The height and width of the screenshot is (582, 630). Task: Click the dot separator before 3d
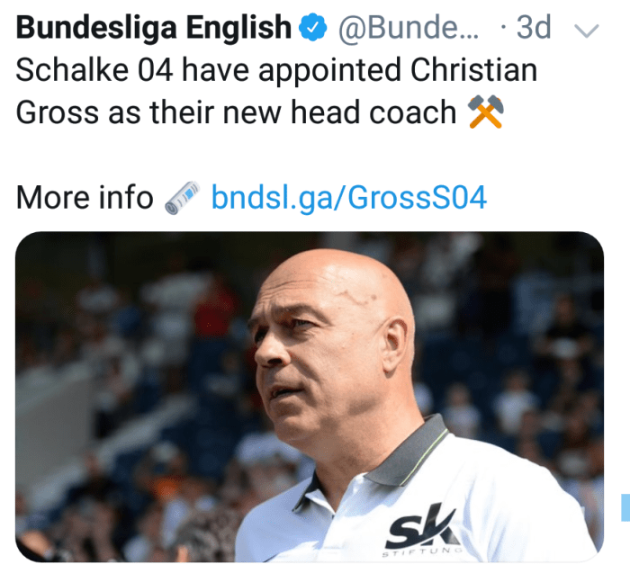503,28
